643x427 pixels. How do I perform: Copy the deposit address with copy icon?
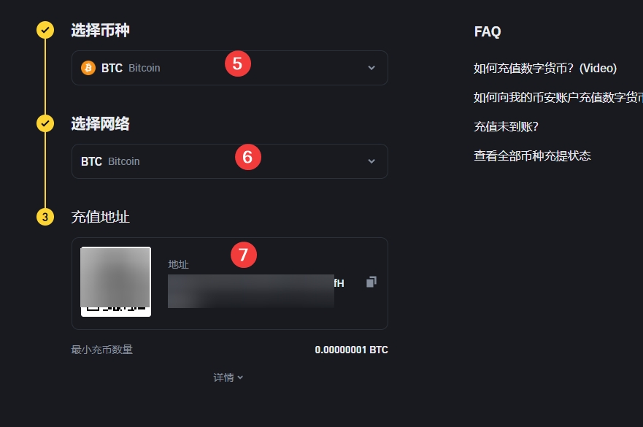coord(371,282)
